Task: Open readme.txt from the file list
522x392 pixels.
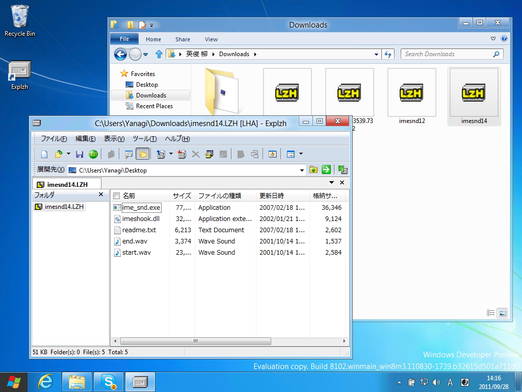Action: tap(138, 230)
